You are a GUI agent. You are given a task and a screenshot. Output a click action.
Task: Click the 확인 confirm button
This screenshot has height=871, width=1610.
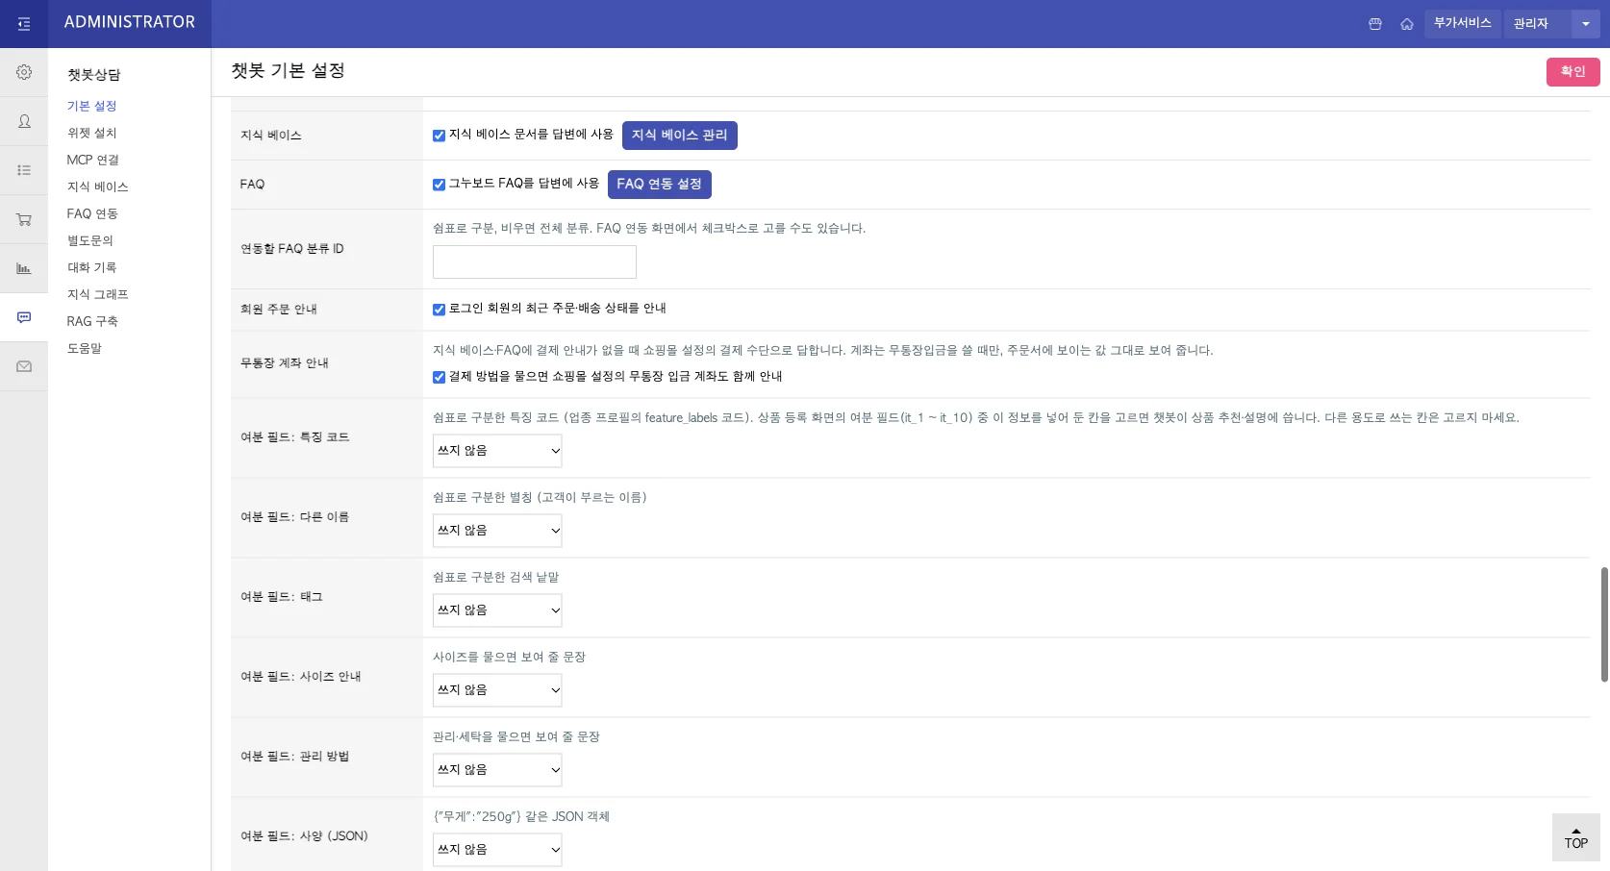pos(1572,72)
